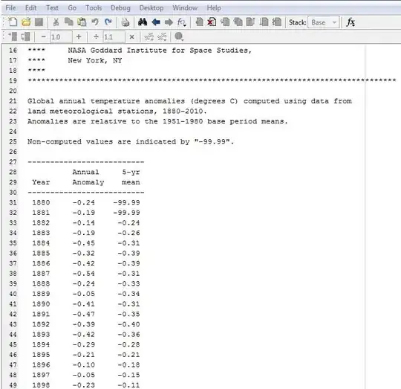The height and width of the screenshot is (389, 401).
Task: Click the 5-yr mean -0.18 for 1896
Action: (128, 365)
